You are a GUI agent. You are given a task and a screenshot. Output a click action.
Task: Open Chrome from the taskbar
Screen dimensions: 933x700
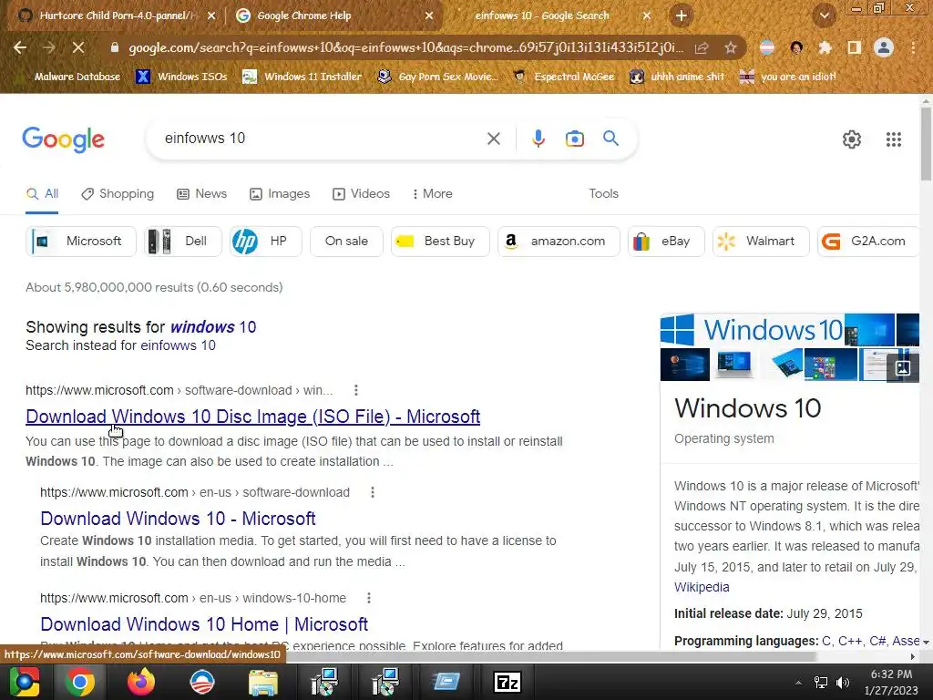[x=80, y=682]
